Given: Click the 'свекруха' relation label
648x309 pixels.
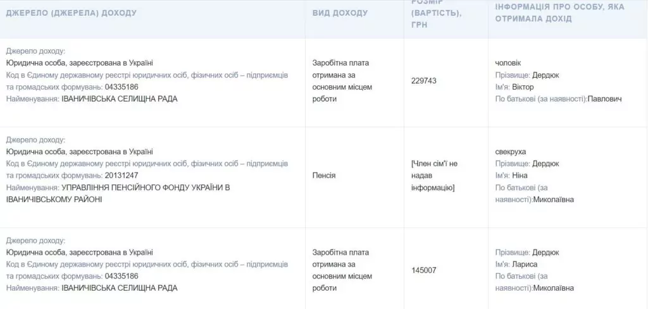Looking at the screenshot, I should click(x=511, y=151).
